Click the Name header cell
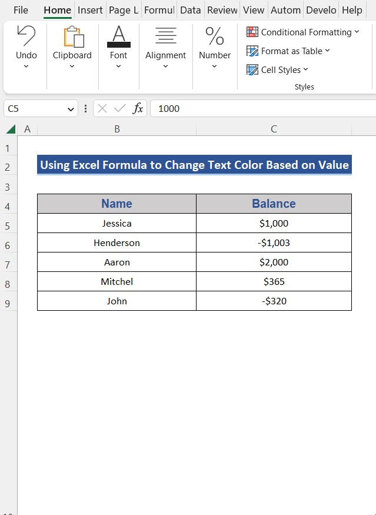This screenshot has height=515, width=376. pos(117,204)
